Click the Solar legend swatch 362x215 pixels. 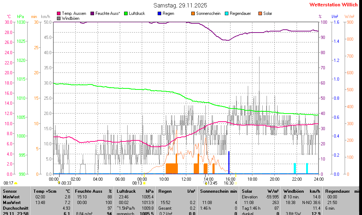click(260, 13)
